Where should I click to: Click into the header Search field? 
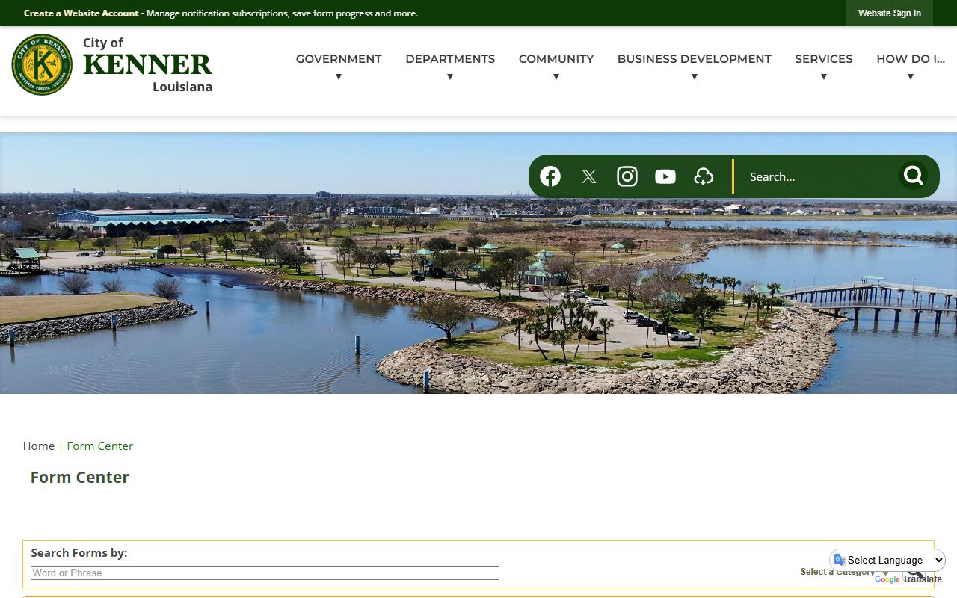[819, 176]
